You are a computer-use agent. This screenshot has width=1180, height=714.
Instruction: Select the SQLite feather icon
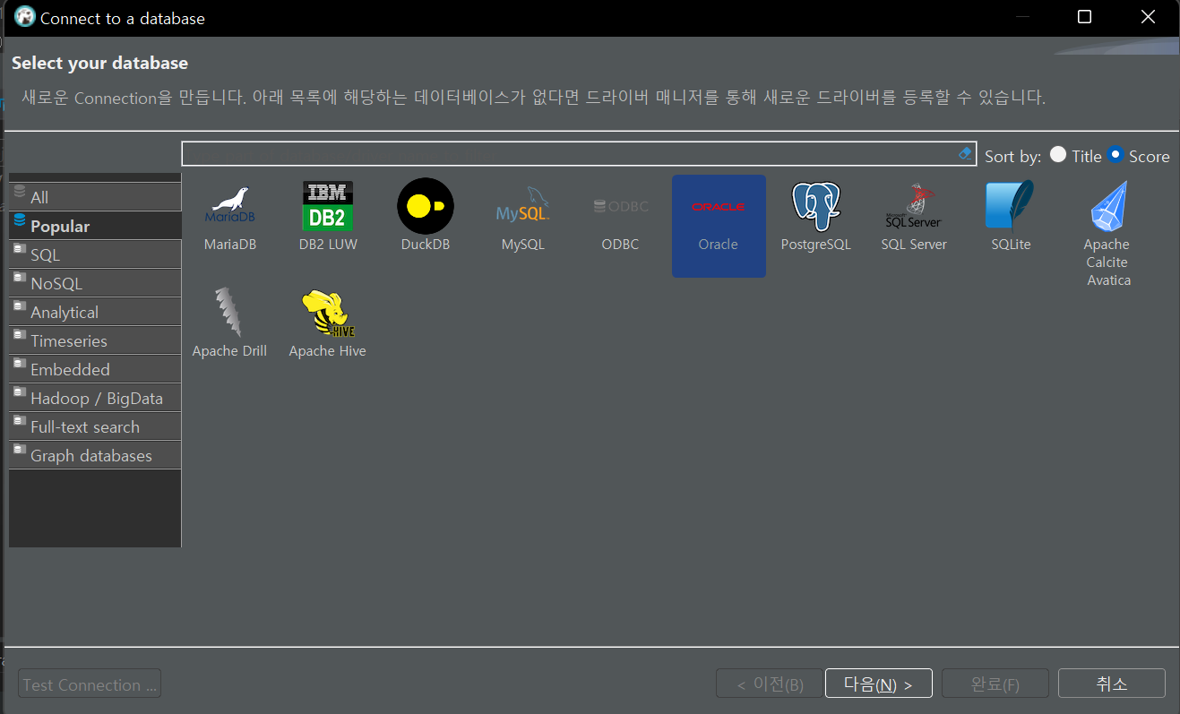coord(1011,216)
